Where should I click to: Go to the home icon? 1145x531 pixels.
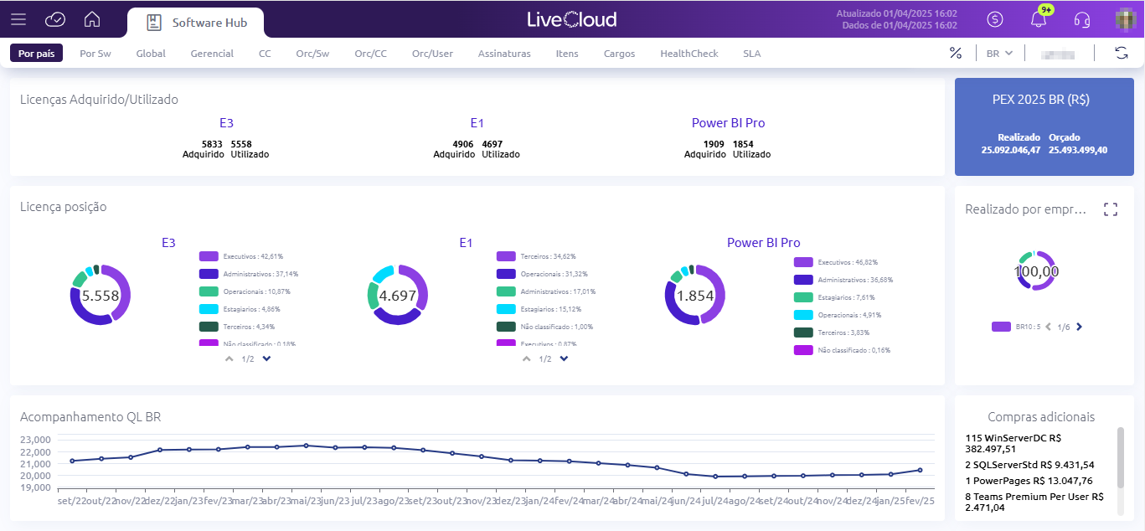[92, 19]
